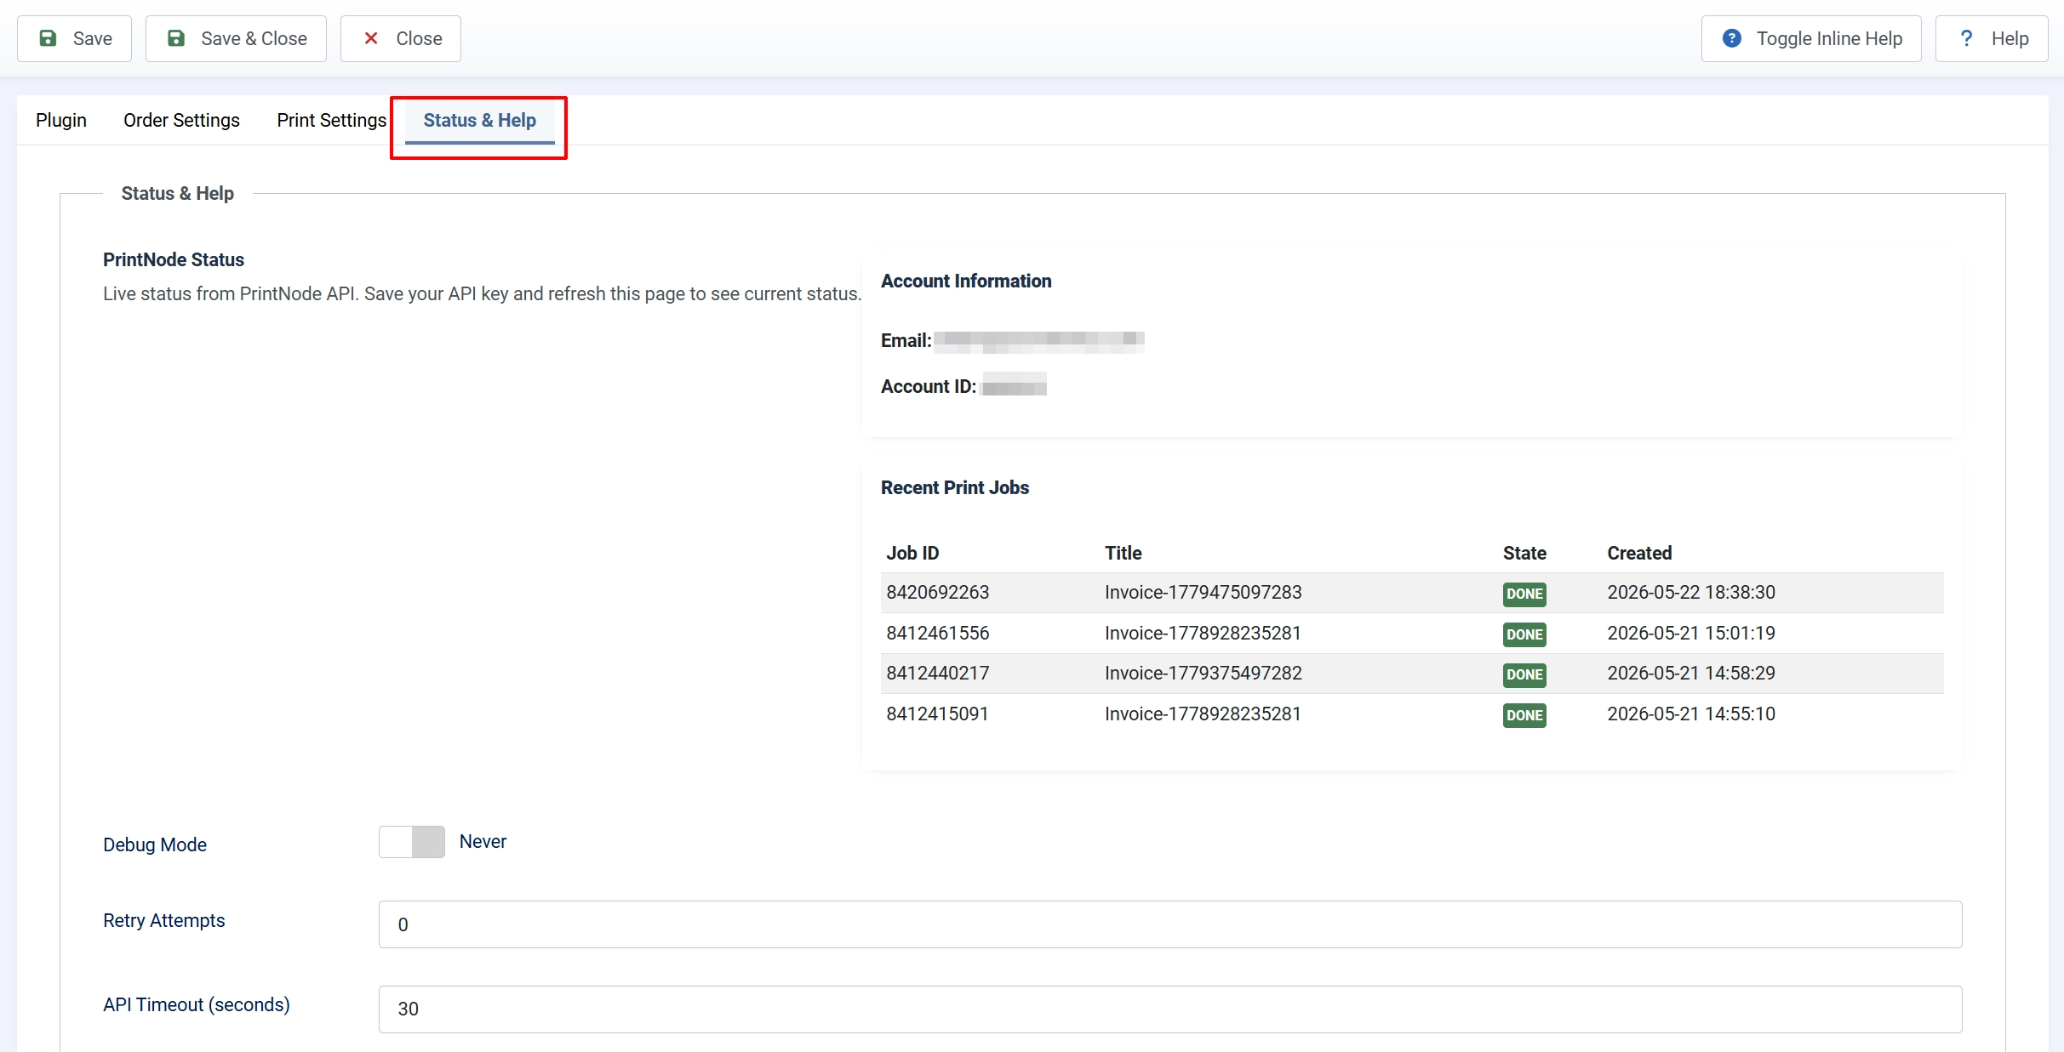
Task: Click created time 2026-05-21 15:01:19
Action: coord(1691,633)
